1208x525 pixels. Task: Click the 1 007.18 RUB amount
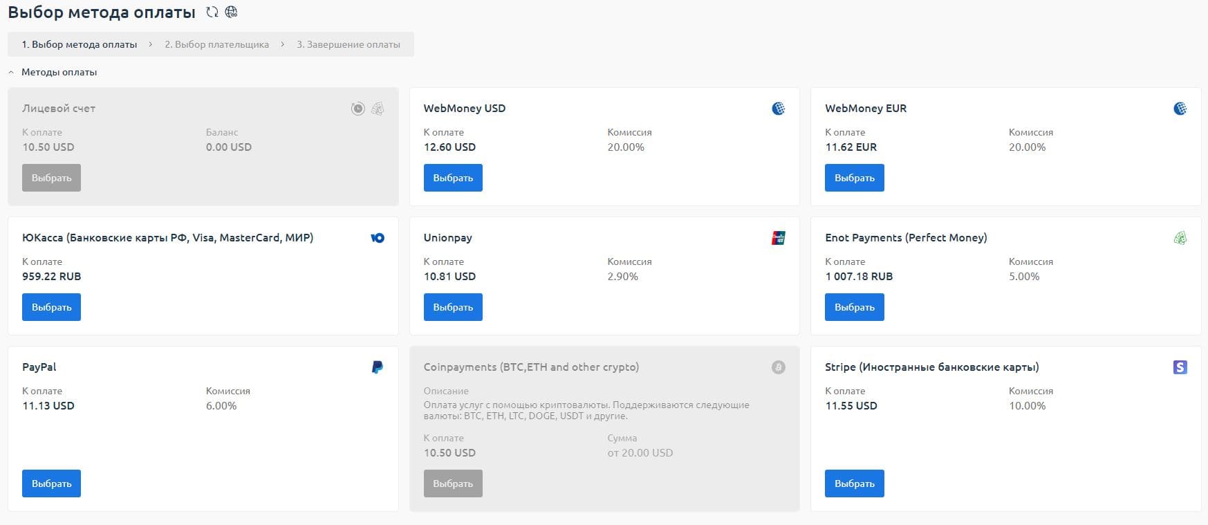tap(859, 277)
